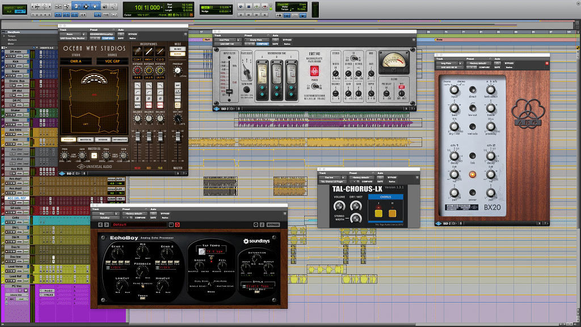
Task: Click the first microphone icon in Ocean Way Studios
Action: 137,51
